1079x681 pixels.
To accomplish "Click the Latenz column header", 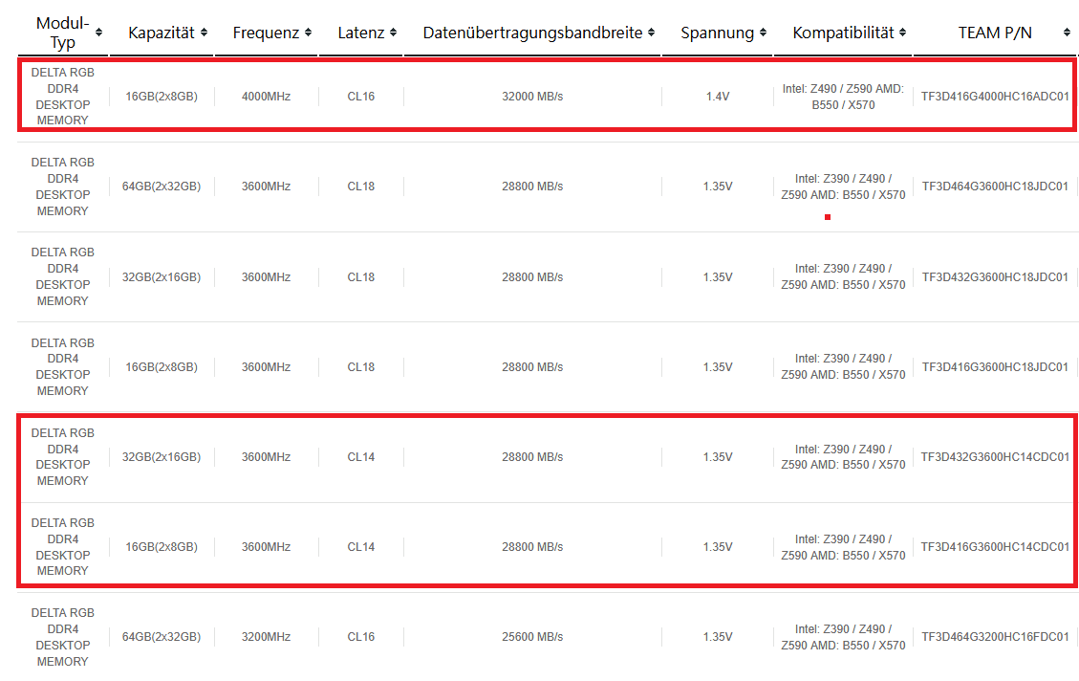I will 360,33.
